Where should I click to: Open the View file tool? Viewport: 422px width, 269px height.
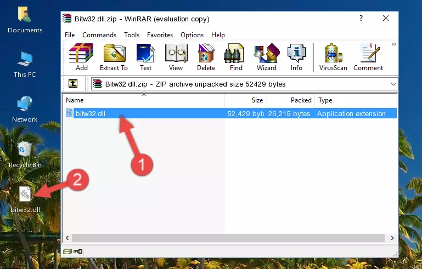click(176, 57)
